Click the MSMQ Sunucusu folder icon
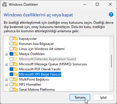Screen dimensions: 117x104 [x=16, y=64]
